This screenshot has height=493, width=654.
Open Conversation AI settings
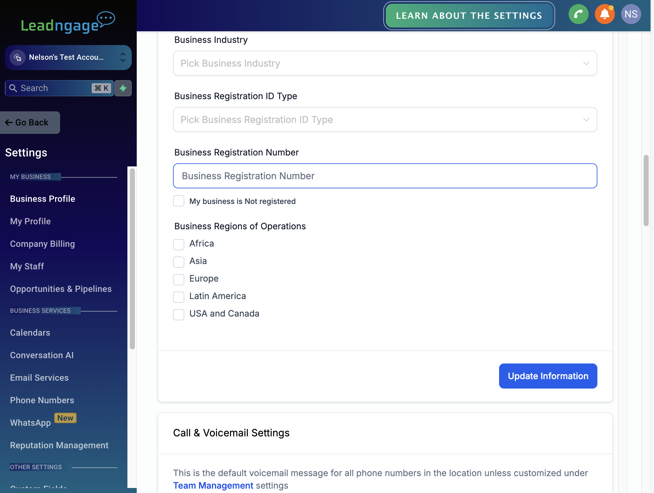click(42, 355)
